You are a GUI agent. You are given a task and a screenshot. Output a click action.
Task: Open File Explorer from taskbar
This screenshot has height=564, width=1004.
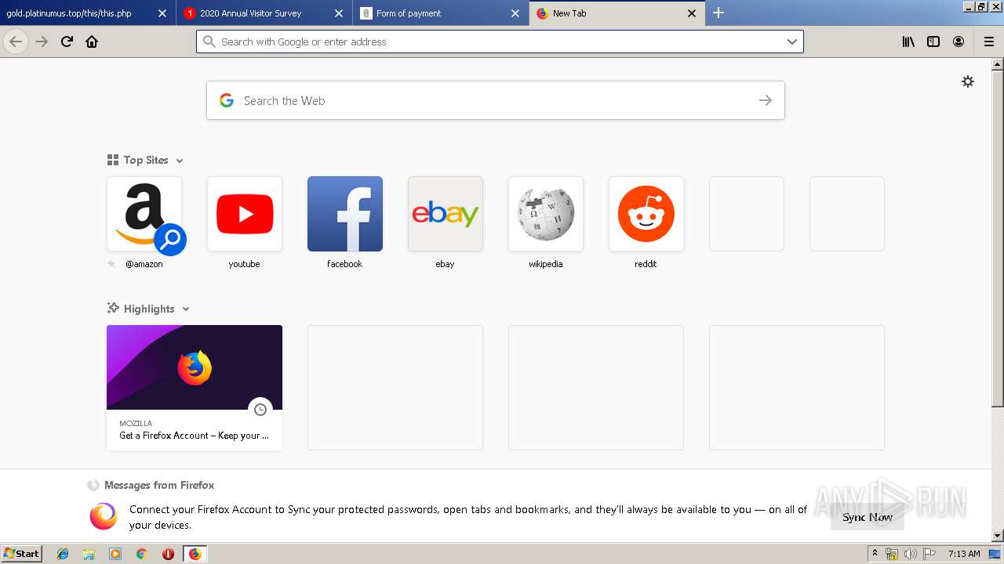coord(89,554)
